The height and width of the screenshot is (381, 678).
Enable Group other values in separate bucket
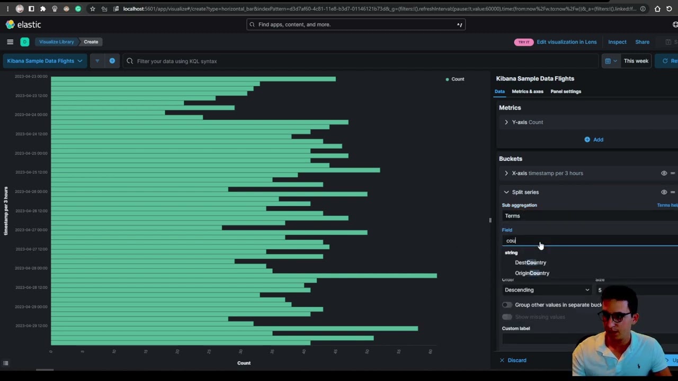[x=507, y=305]
